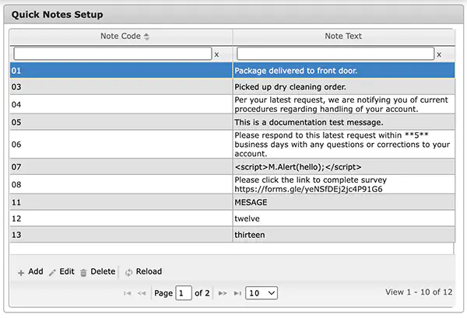
Task: Select the row with code 12
Action: pos(232,218)
